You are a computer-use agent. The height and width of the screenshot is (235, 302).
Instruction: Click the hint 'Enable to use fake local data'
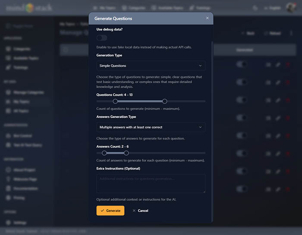[144, 47]
